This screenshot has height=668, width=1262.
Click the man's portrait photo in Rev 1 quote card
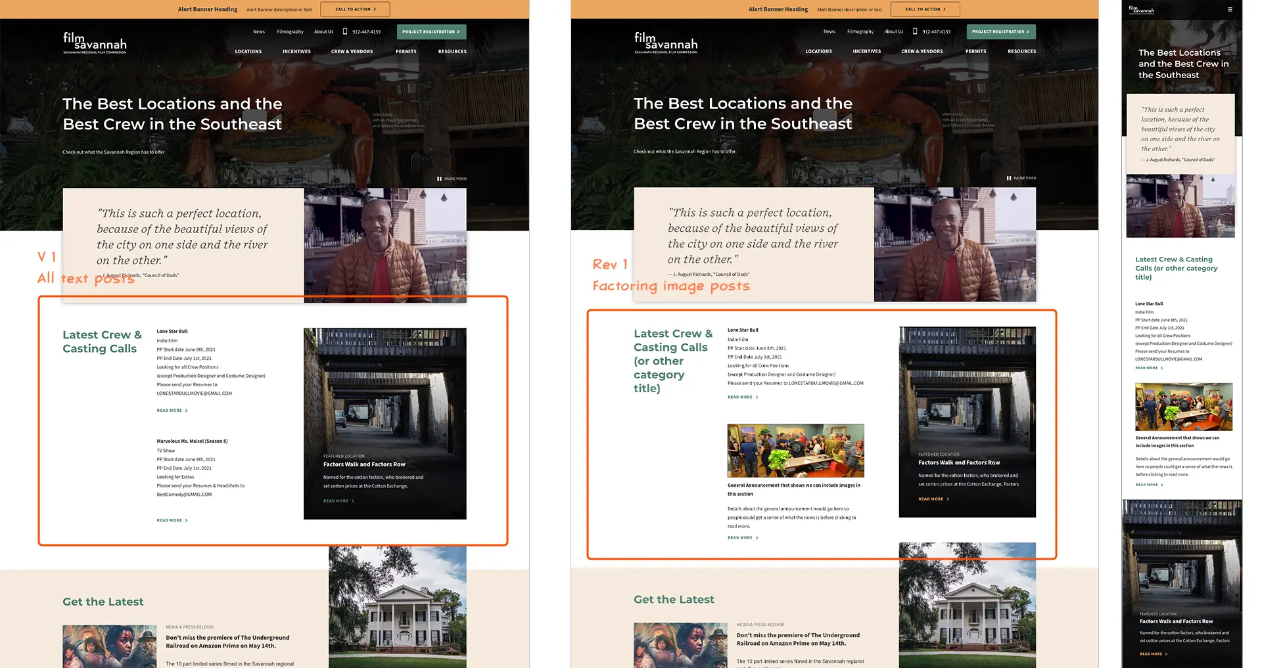[955, 244]
